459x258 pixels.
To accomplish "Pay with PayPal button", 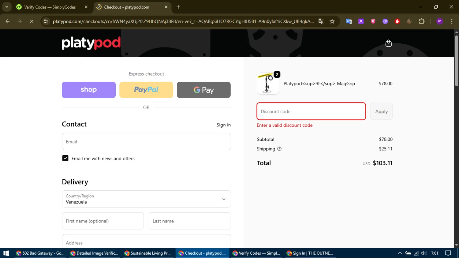I will tap(146, 90).
